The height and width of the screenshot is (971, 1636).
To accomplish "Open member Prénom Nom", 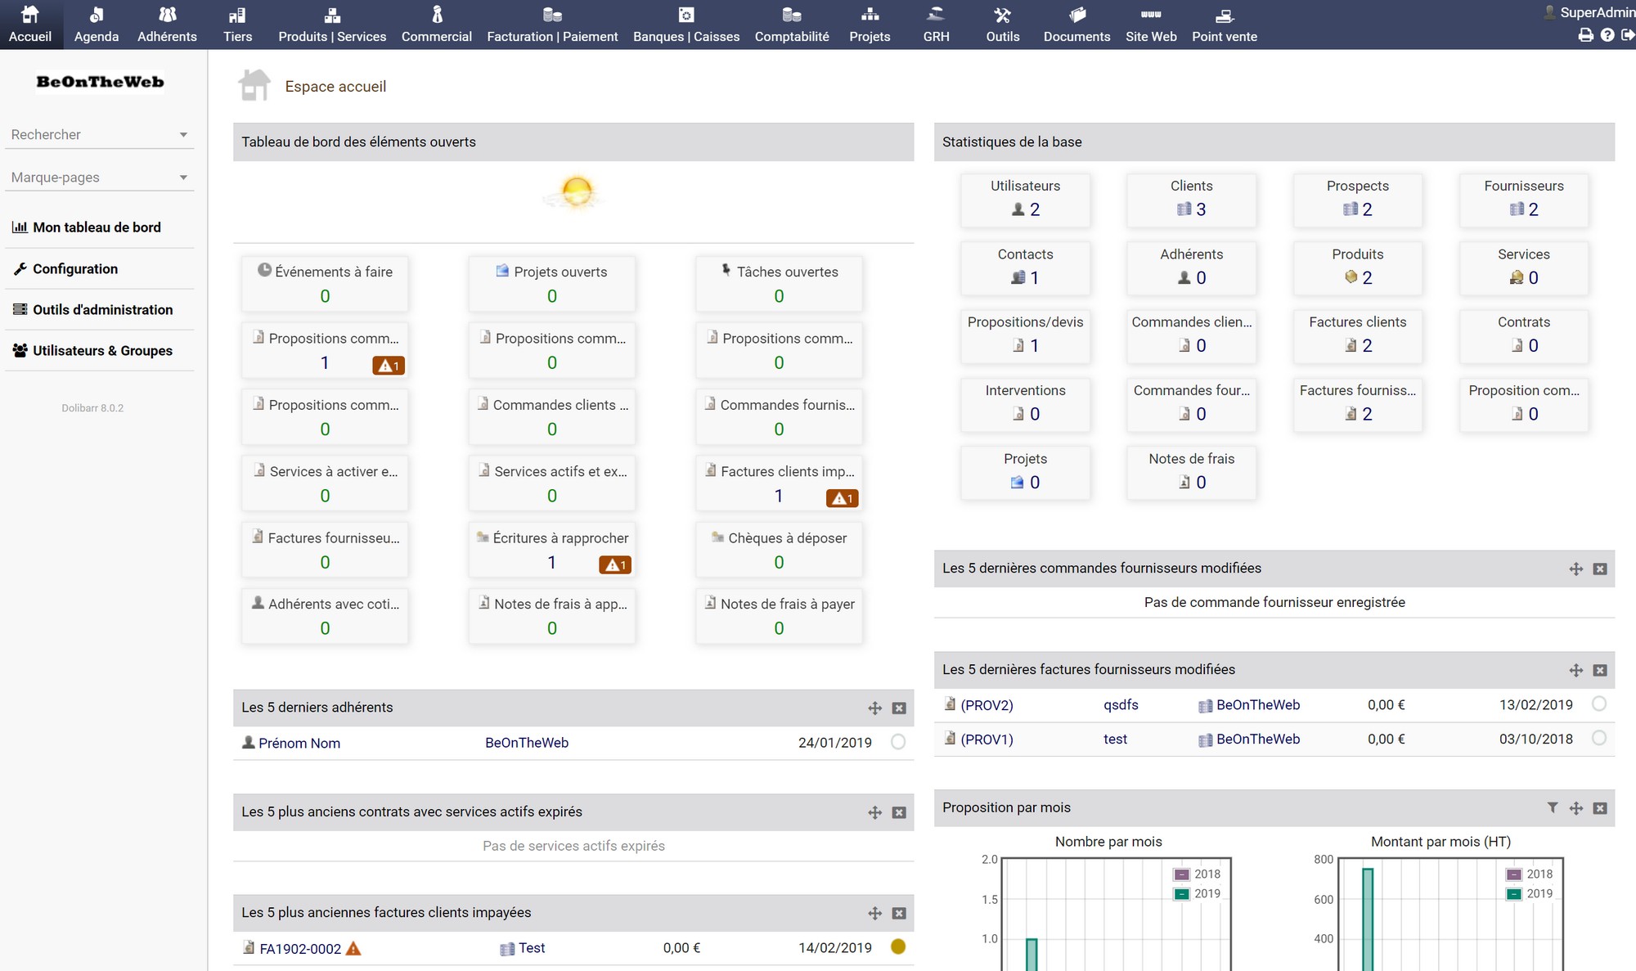I will click(x=299, y=743).
